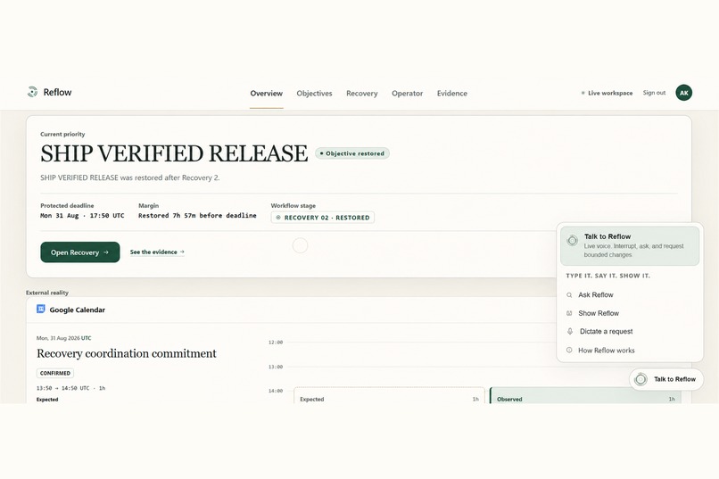Click the Ask Reflow search icon

[x=569, y=295]
